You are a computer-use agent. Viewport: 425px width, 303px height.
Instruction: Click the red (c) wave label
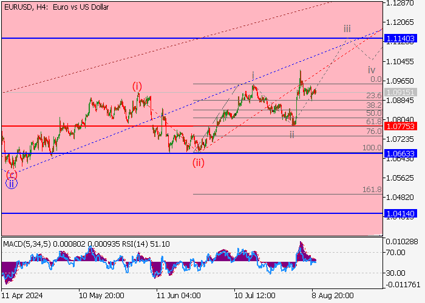pyautogui.click(x=12, y=175)
